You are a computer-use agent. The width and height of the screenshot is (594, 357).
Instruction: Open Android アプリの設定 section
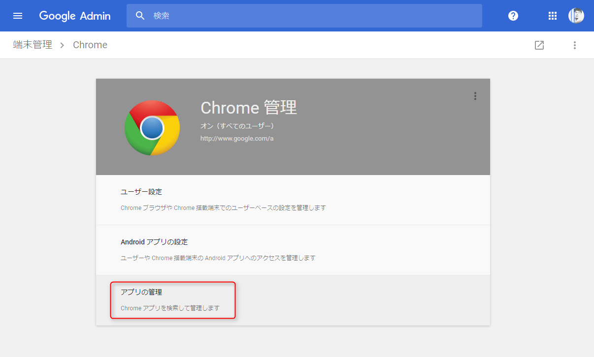[x=293, y=250]
